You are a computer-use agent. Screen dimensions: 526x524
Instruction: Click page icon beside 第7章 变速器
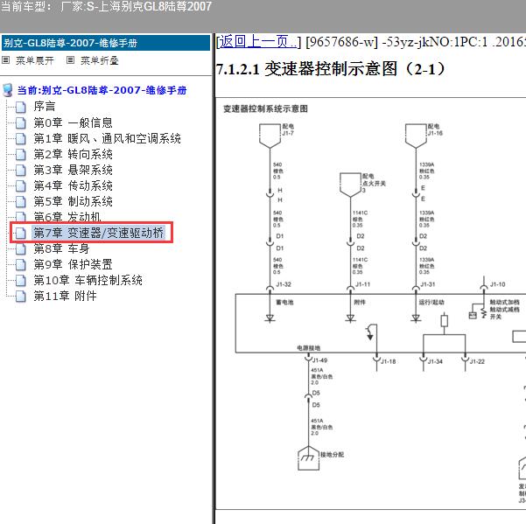[x=21, y=233]
